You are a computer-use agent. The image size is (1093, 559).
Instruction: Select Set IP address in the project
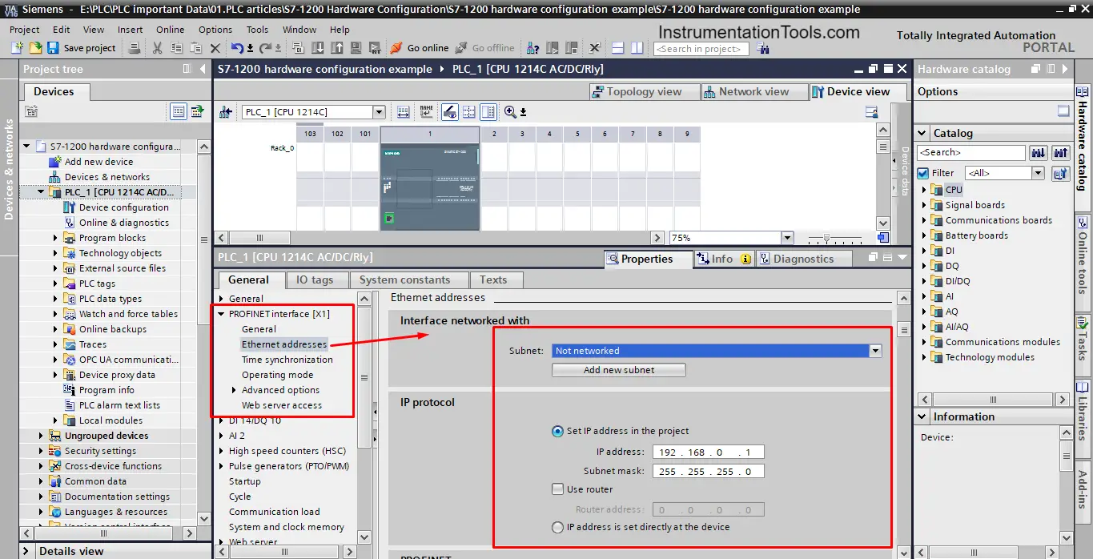[557, 431]
